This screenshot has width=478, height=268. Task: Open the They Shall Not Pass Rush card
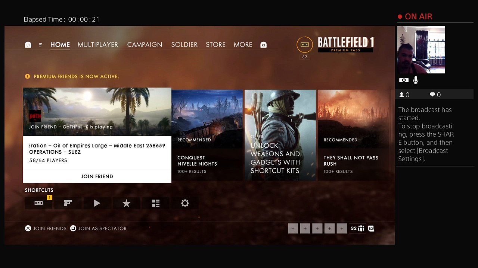[x=354, y=135]
